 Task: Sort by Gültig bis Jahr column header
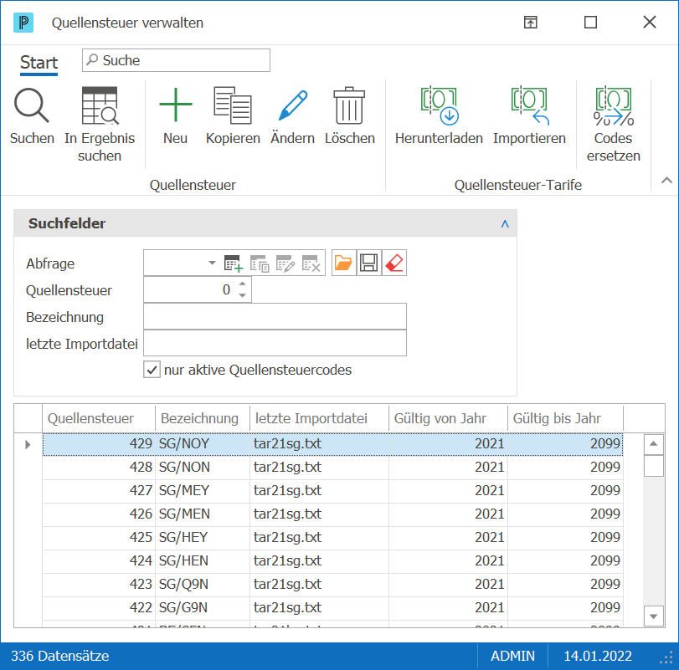point(565,418)
